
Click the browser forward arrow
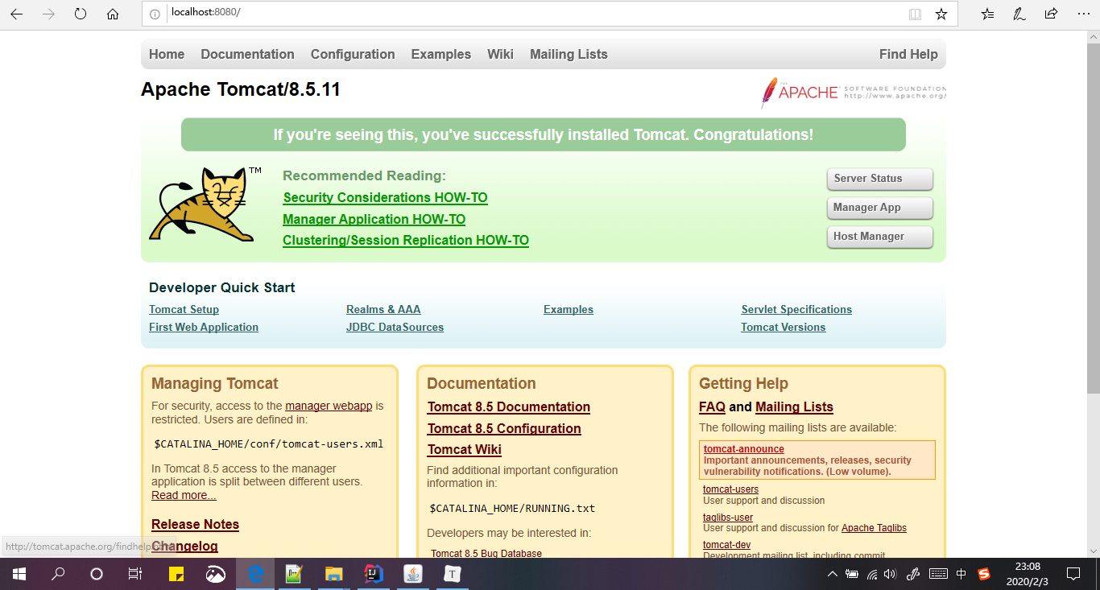[48, 14]
